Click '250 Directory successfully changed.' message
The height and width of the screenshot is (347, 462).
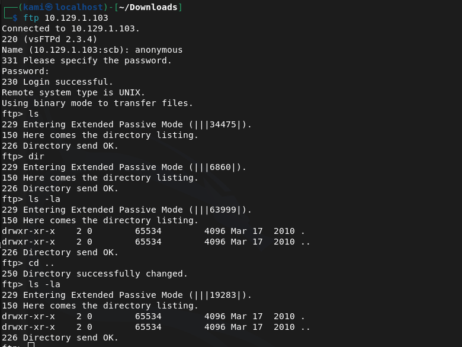point(95,274)
